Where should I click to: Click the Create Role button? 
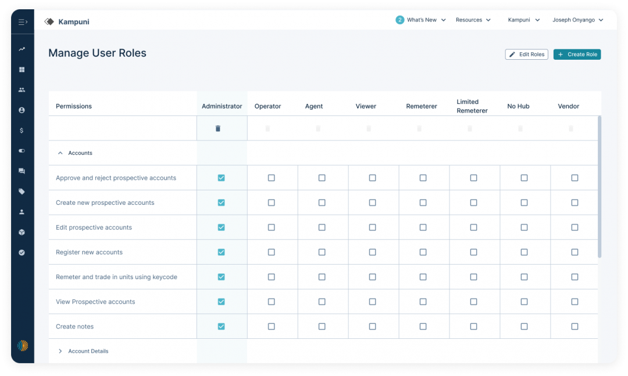[x=577, y=55]
